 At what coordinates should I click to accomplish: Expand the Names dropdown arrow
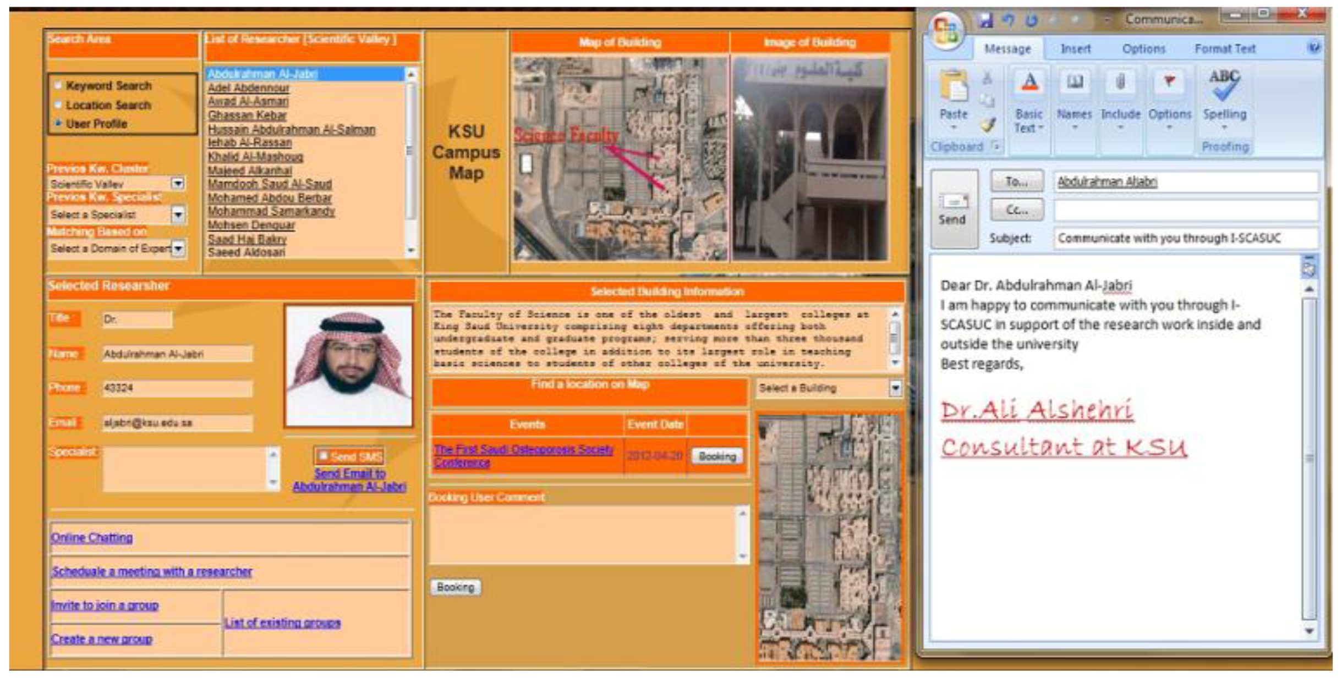click(x=1074, y=128)
